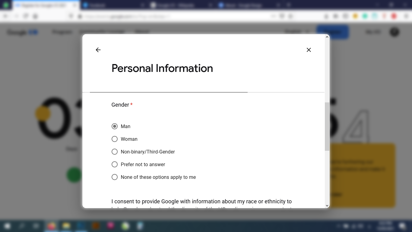
Task: Click the browser address bar
Action: pyautogui.click(x=175, y=16)
